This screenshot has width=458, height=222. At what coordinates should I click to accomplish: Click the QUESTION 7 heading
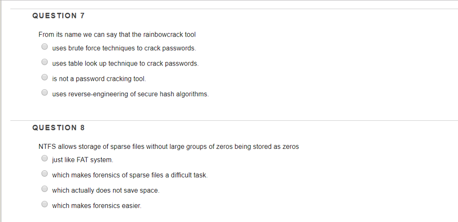click(x=59, y=16)
